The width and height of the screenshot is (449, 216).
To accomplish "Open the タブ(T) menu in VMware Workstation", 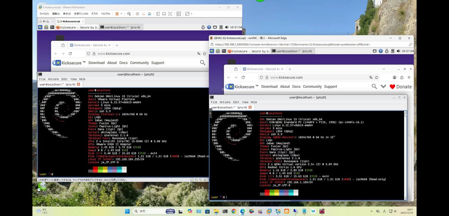I will [x=94, y=14].
